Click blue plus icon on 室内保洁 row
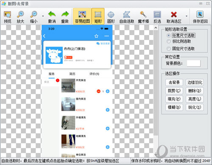The image size is (212, 165). coord(108,110)
